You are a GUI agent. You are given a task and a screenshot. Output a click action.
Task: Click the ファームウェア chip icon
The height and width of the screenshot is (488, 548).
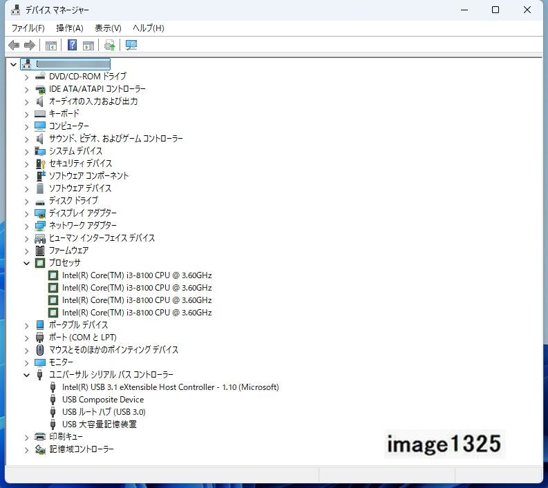point(40,251)
